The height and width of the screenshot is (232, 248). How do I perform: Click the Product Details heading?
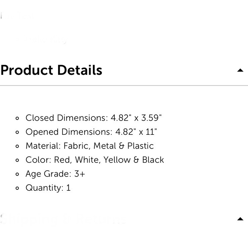pyautogui.click(x=51, y=70)
